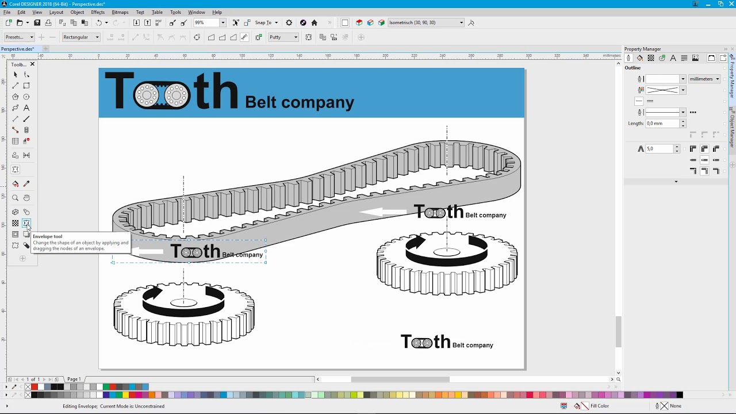Screen dimensions: 736x414
Task: Toggle the Keep lines envelope option
Action: point(309,37)
